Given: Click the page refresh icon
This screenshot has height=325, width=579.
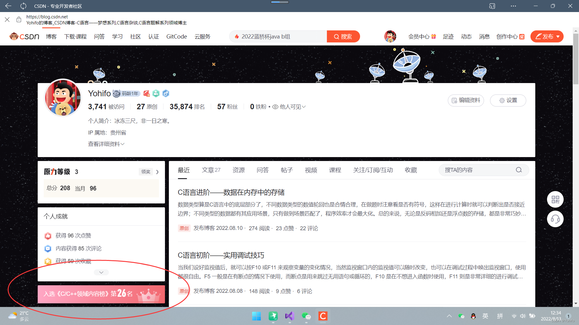Looking at the screenshot, I should tap(23, 6).
